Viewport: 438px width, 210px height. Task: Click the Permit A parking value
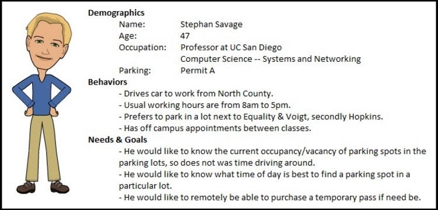[197, 71]
